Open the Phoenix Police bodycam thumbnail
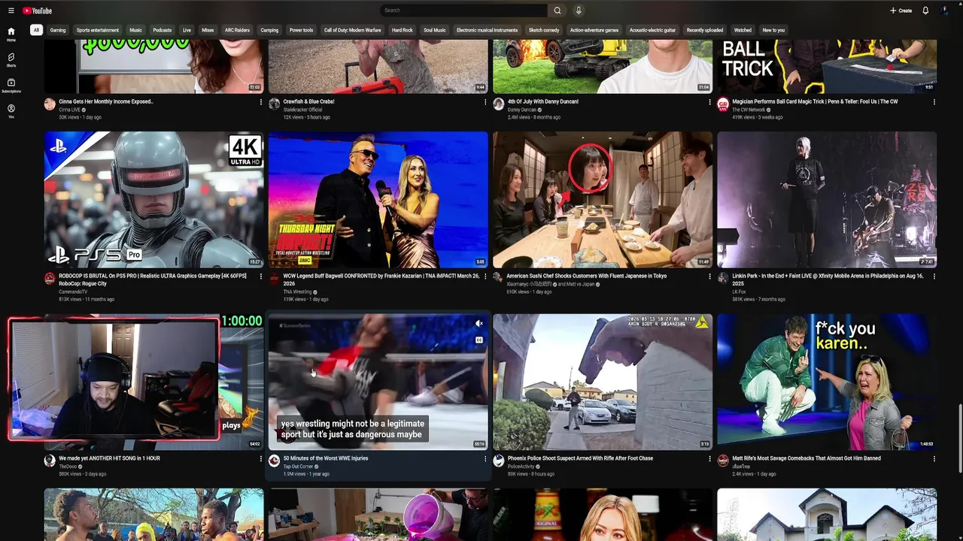 [x=603, y=382]
